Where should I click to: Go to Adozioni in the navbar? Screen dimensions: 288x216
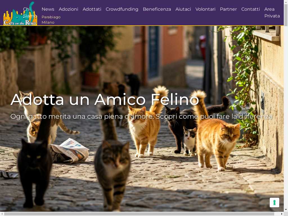[68, 9]
